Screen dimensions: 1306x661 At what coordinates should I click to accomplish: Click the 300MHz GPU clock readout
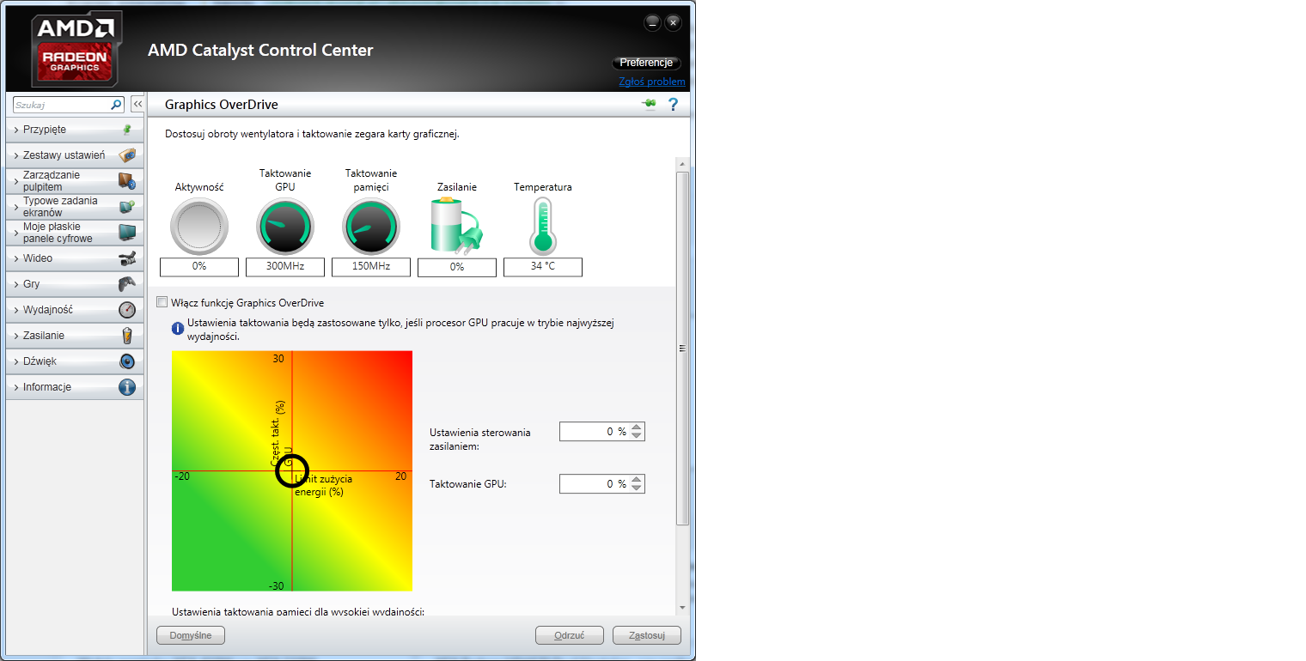[x=285, y=266]
